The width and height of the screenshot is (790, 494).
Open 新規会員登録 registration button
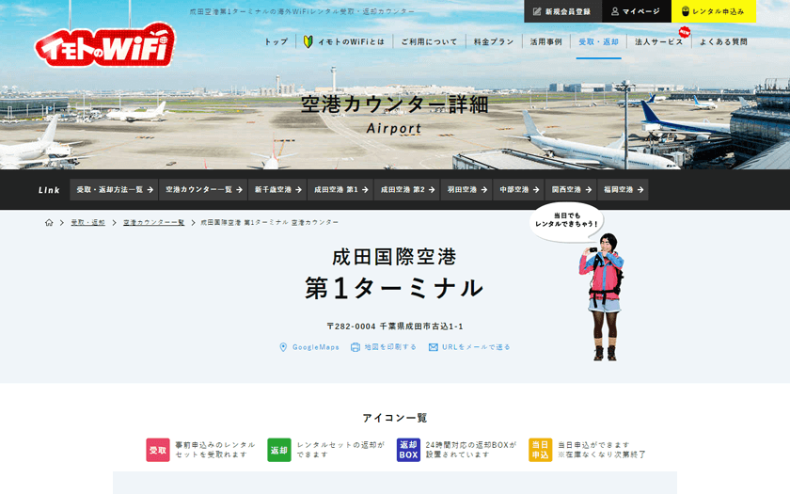[562, 11]
